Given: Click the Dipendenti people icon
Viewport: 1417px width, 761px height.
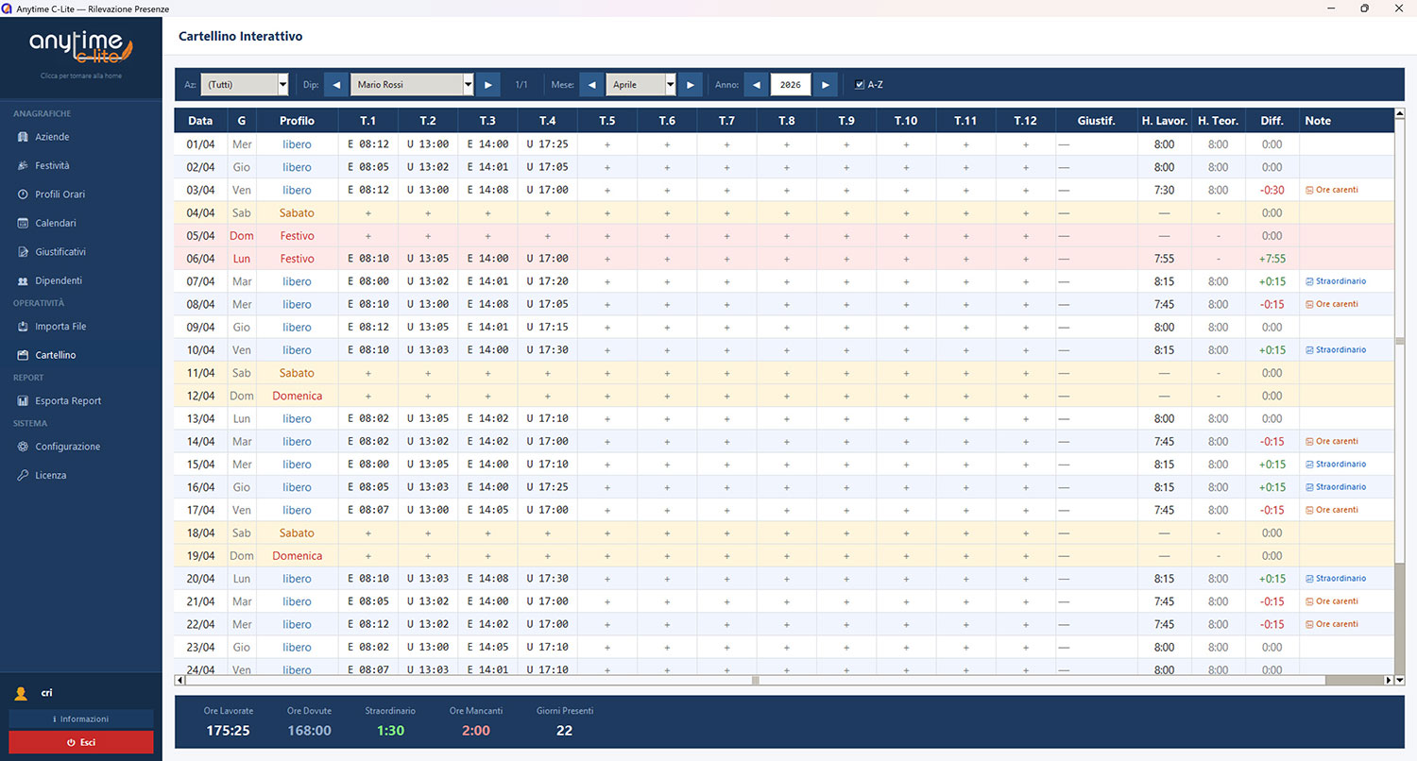Looking at the screenshot, I should click(23, 281).
